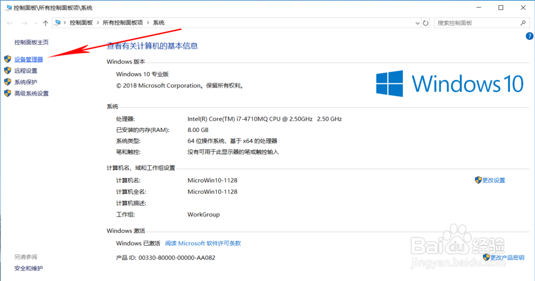The width and height of the screenshot is (535, 281).
Task: Click Windows 已激活 status text
Action: point(138,243)
